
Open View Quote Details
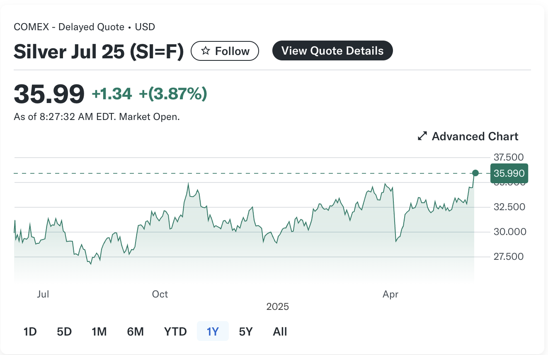(x=332, y=51)
